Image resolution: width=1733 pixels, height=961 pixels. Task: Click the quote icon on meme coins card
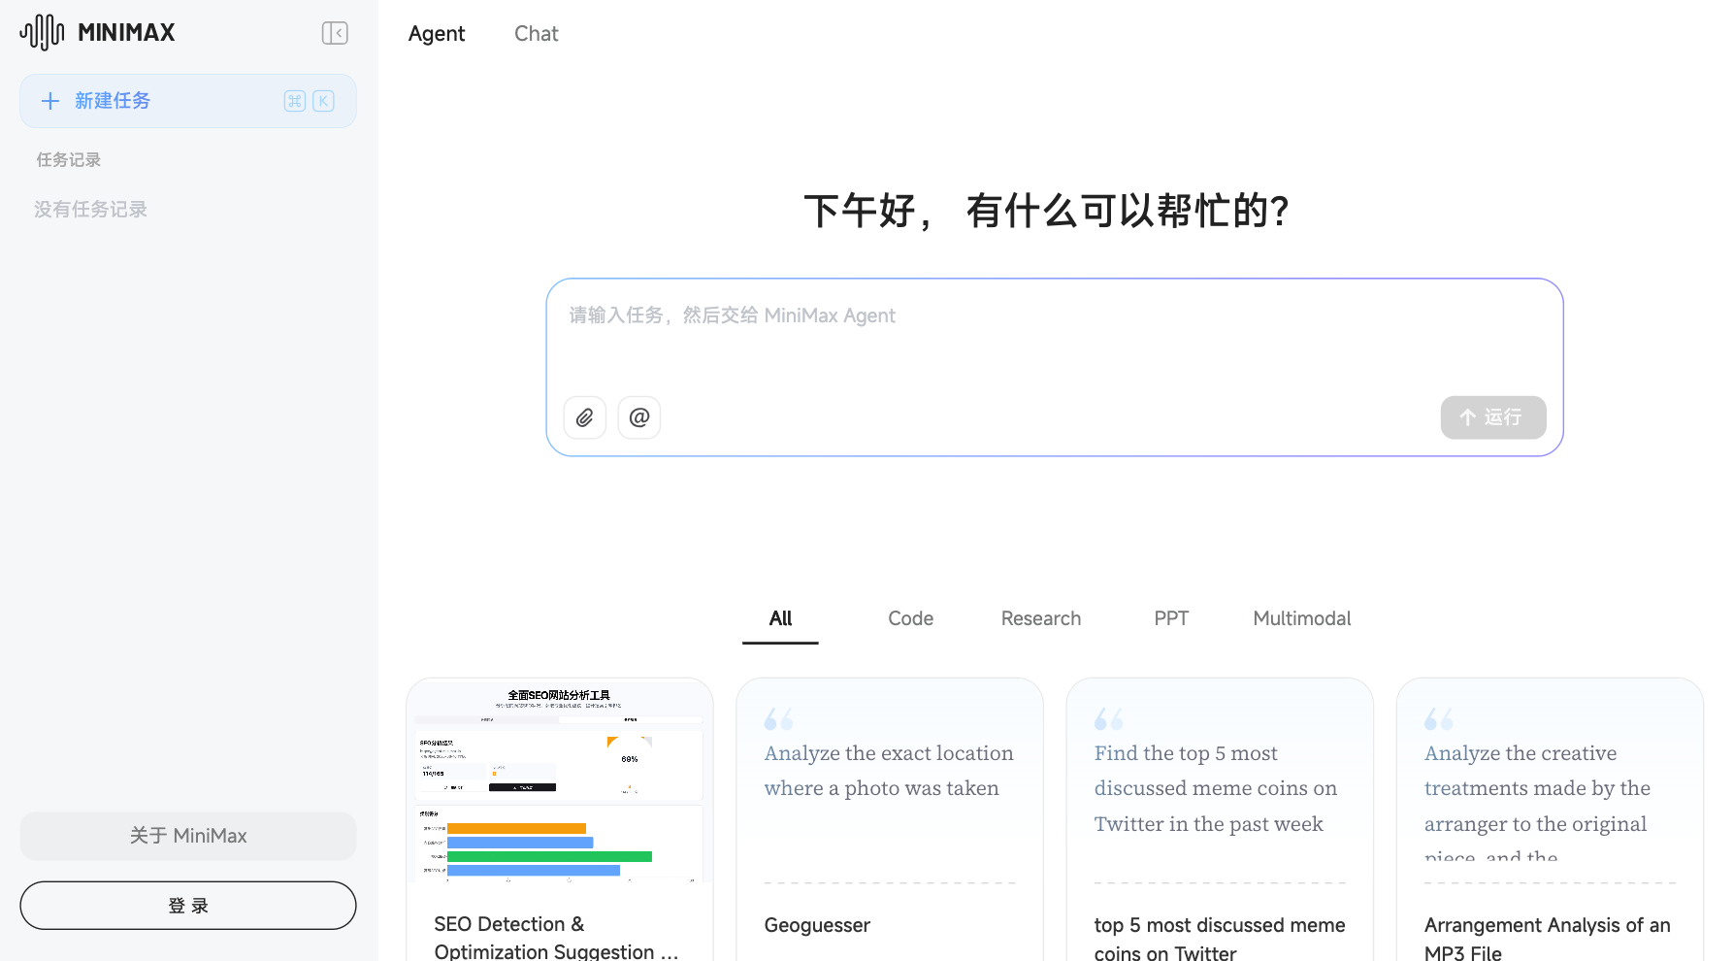[x=1108, y=719]
